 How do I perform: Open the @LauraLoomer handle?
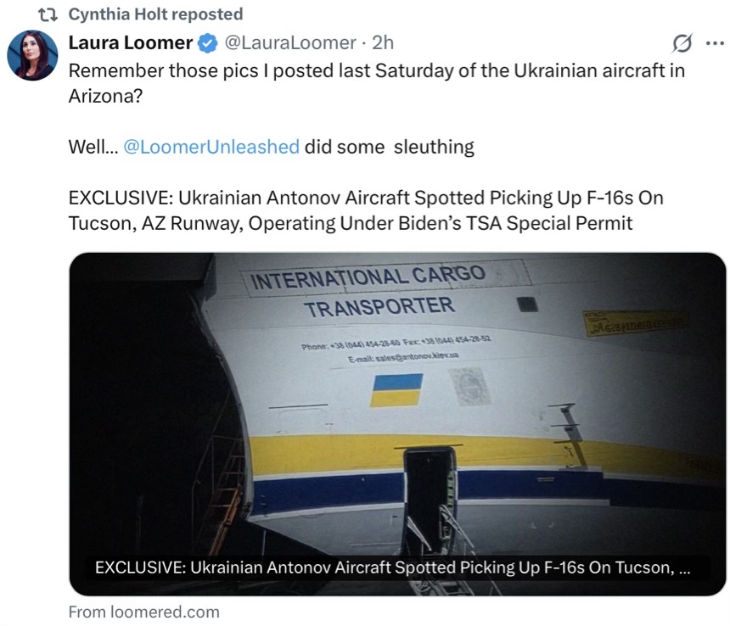pos(290,42)
